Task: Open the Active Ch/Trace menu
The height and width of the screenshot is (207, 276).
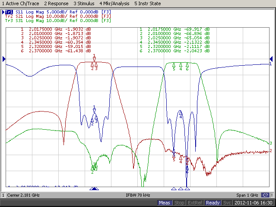Action: click(x=20, y=3)
